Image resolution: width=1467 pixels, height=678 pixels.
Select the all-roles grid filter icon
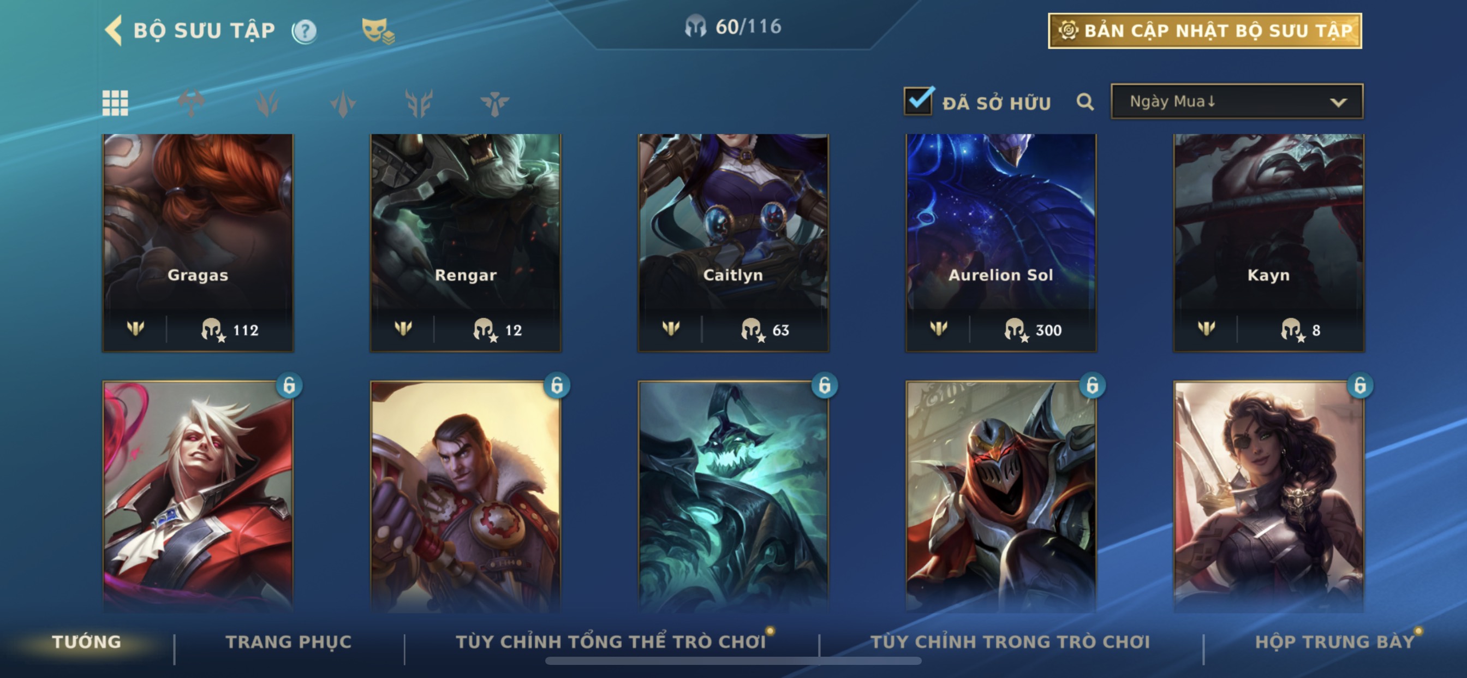(x=115, y=103)
